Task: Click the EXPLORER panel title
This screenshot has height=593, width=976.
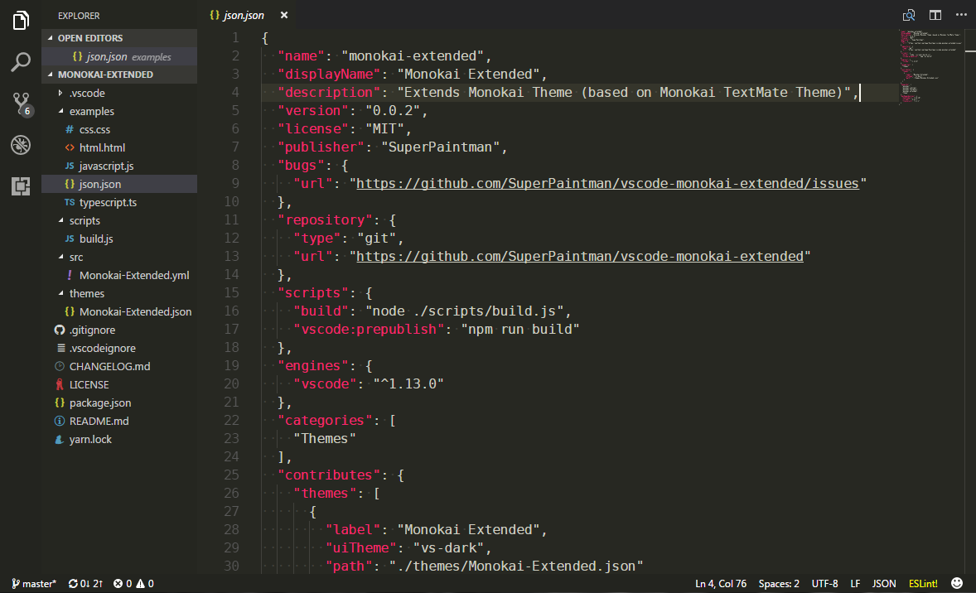Action: tap(79, 16)
